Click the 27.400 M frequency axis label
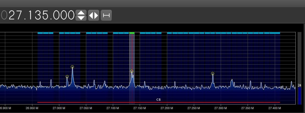The height and width of the screenshot is (113, 305). click(275, 108)
